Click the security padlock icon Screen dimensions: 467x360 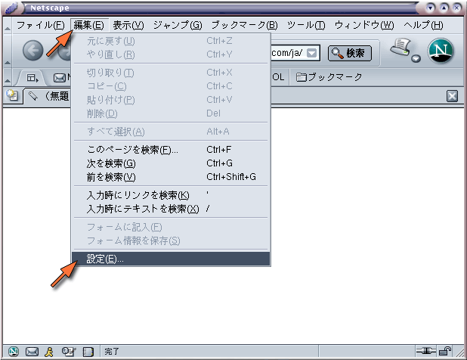(x=445, y=352)
